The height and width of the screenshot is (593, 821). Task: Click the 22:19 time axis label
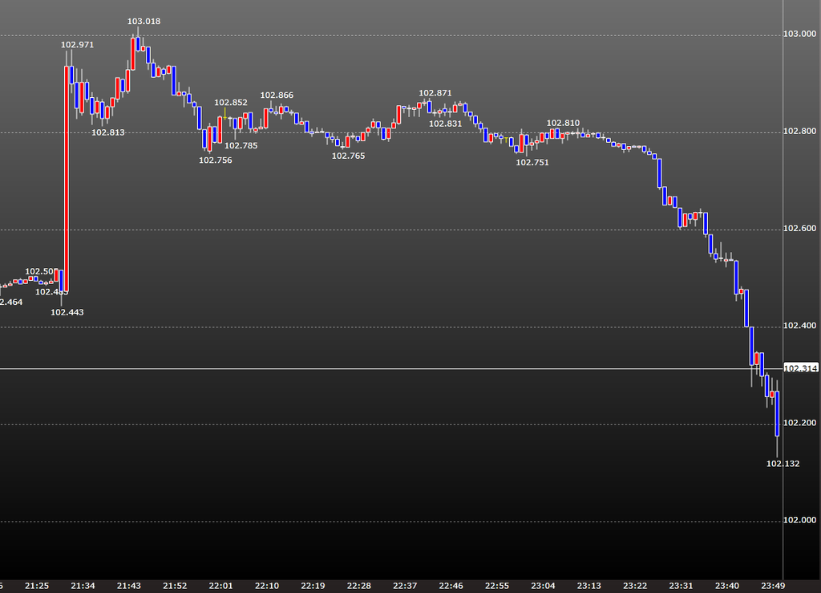coord(313,587)
